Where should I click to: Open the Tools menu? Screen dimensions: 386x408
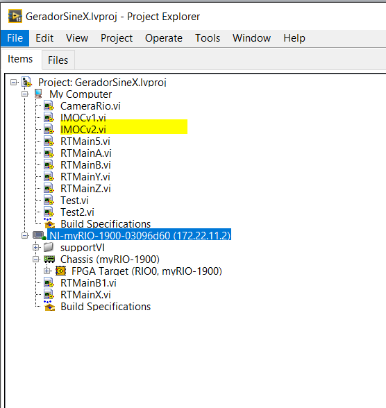click(x=208, y=38)
